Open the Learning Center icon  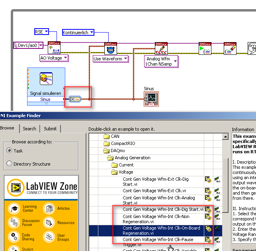pyautogui.click(x=14, y=209)
